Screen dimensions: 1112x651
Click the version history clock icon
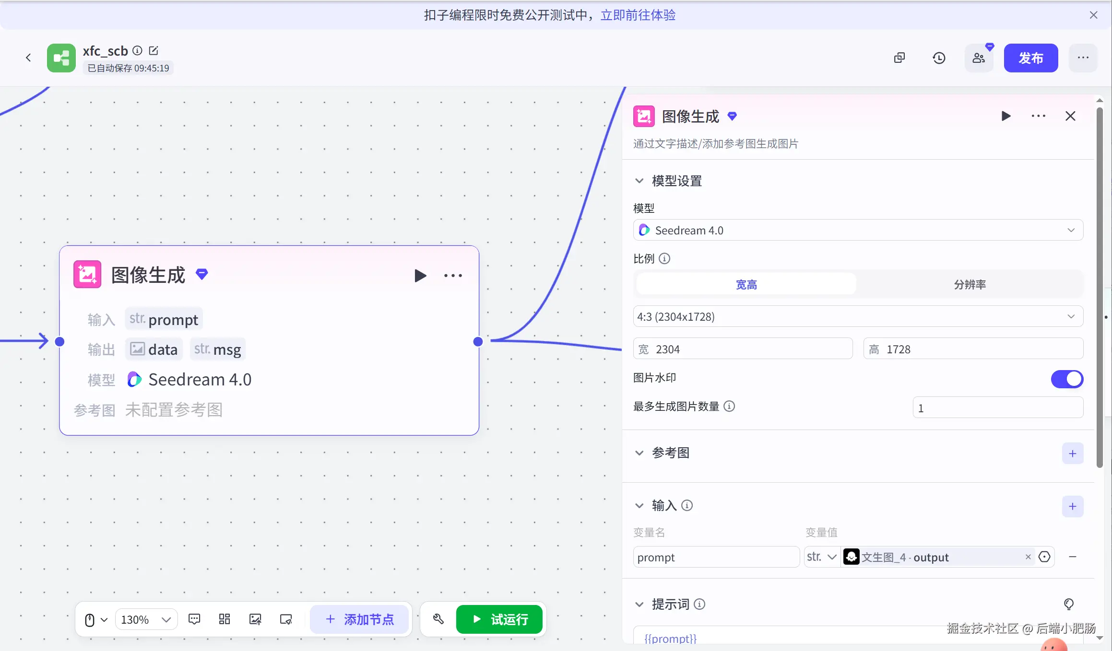coord(939,58)
